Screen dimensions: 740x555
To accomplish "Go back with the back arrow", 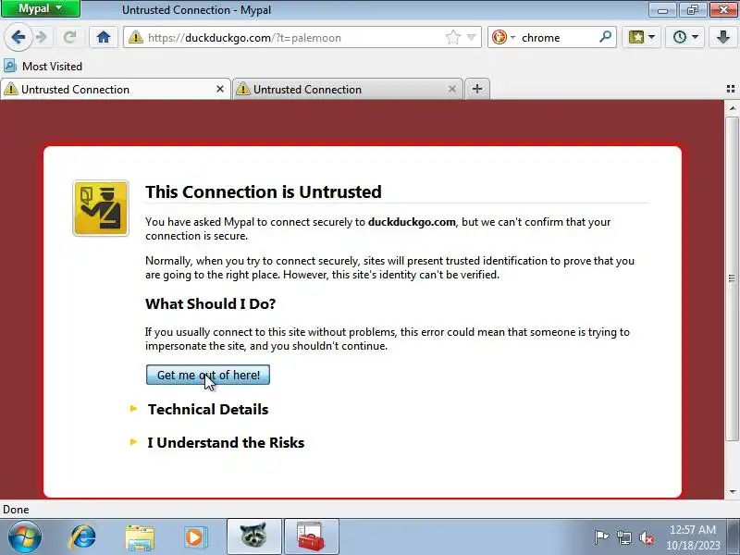I will [x=18, y=37].
